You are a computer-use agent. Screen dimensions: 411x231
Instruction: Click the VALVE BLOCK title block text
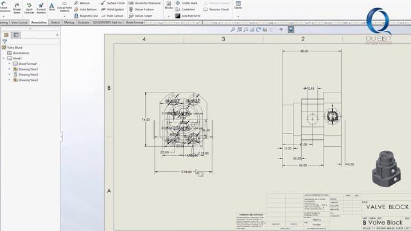[387, 207]
